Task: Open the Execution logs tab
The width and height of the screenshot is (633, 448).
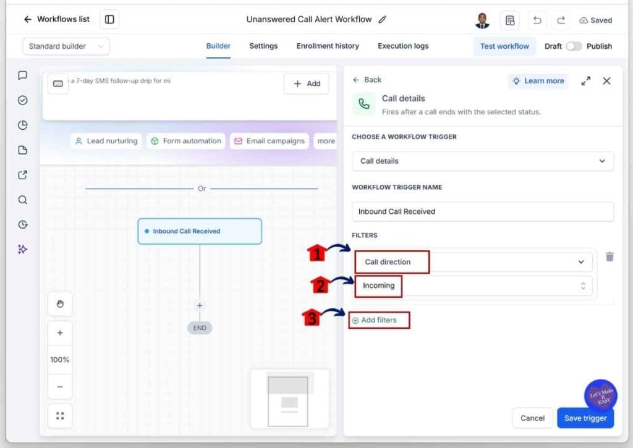Action: click(403, 46)
